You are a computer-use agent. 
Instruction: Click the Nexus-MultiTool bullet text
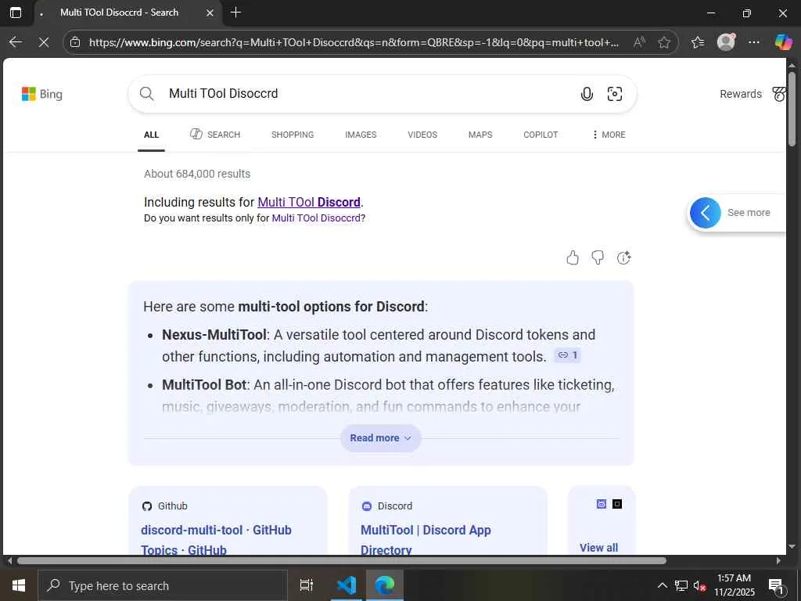click(x=379, y=345)
